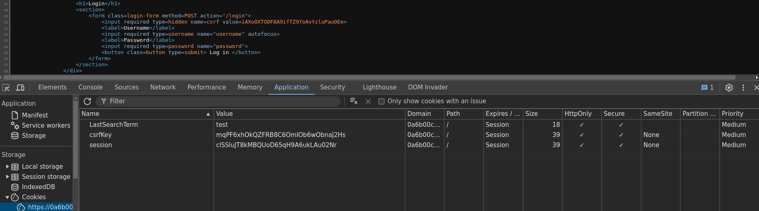Click the clear all cookies icon
This screenshot has height=211, width=759.
click(x=354, y=101)
